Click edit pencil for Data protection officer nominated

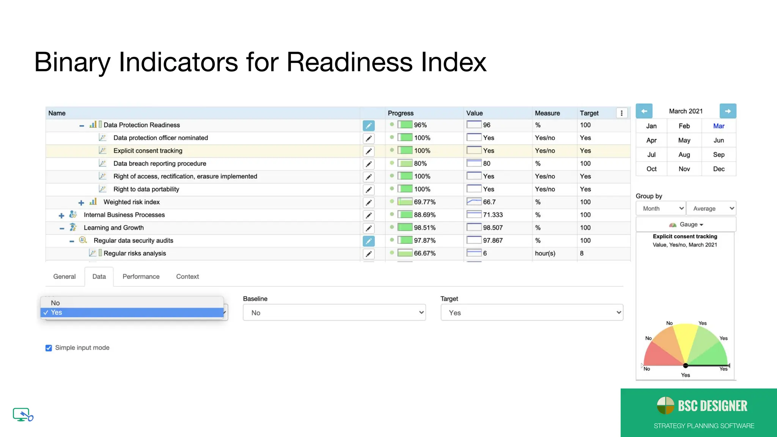pyautogui.click(x=368, y=138)
